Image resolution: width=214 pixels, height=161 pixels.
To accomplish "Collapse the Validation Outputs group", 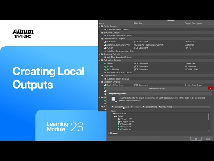I will (x=100, y=82).
